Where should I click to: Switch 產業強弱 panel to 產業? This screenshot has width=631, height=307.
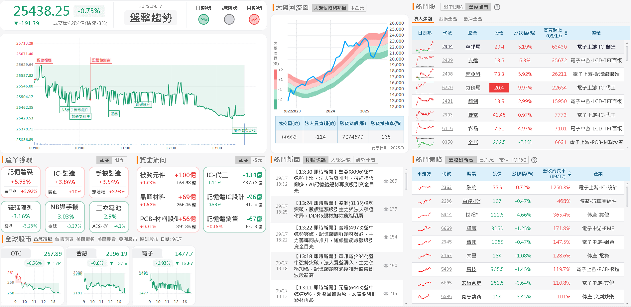tap(104, 160)
